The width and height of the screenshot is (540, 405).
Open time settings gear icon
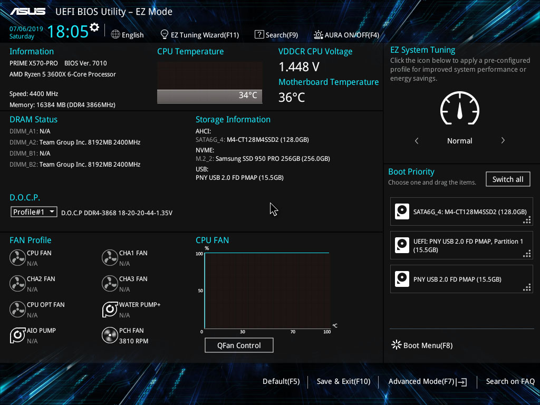pyautogui.click(x=94, y=27)
